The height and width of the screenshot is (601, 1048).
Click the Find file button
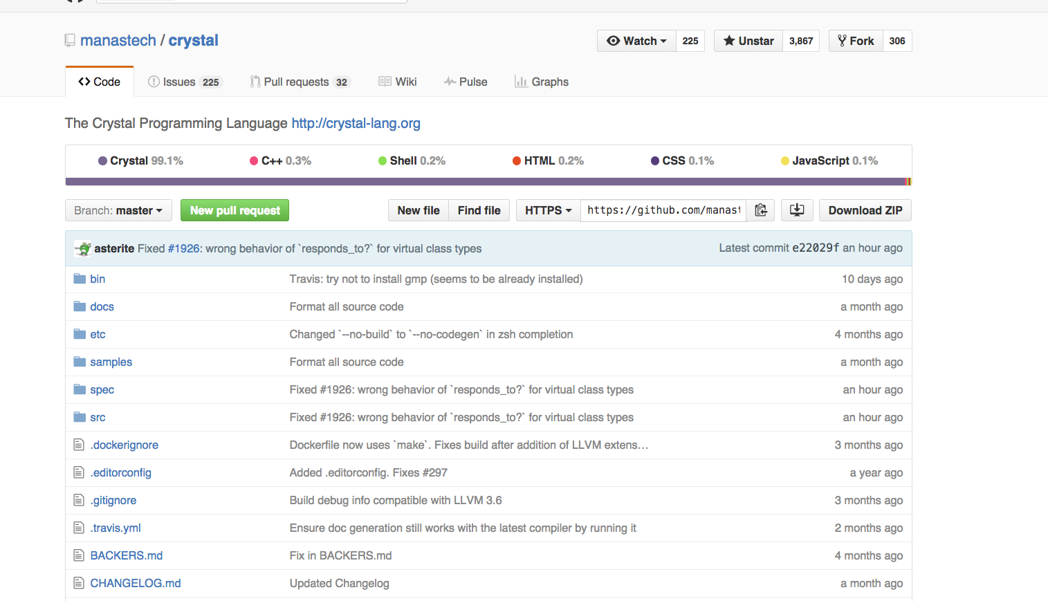point(479,210)
